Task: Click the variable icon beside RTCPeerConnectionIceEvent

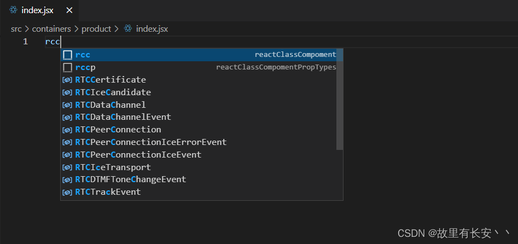Action: tap(67, 155)
